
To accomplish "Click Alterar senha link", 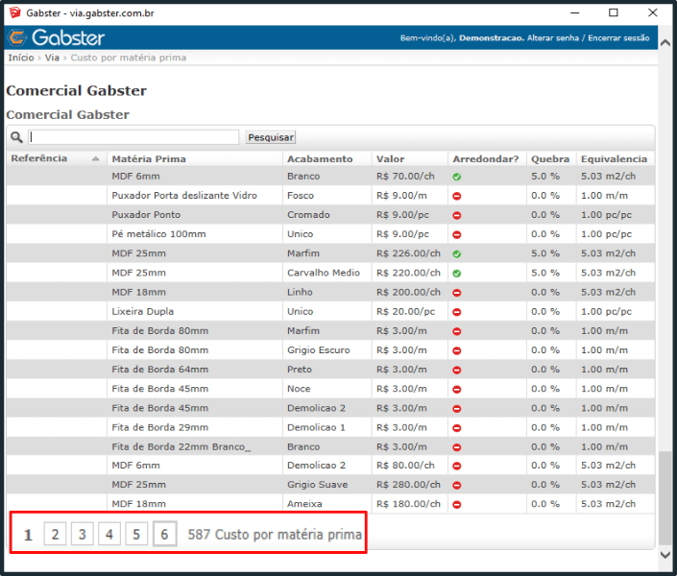I will coord(553,38).
